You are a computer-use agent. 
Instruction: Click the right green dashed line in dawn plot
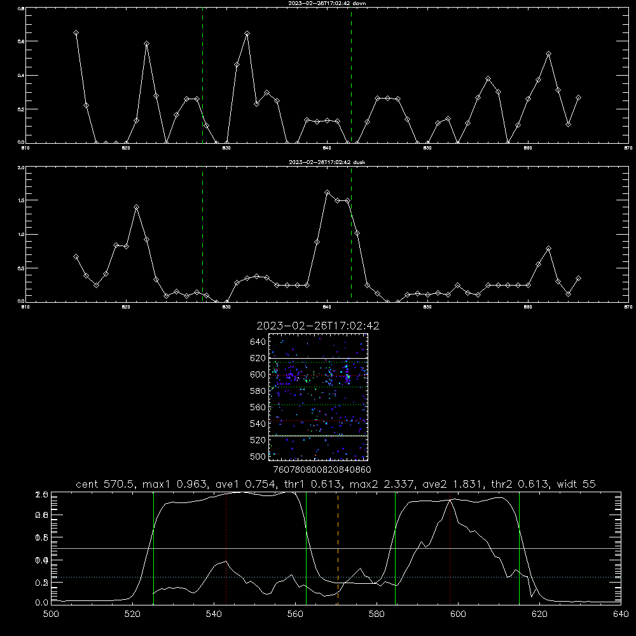pos(351,75)
